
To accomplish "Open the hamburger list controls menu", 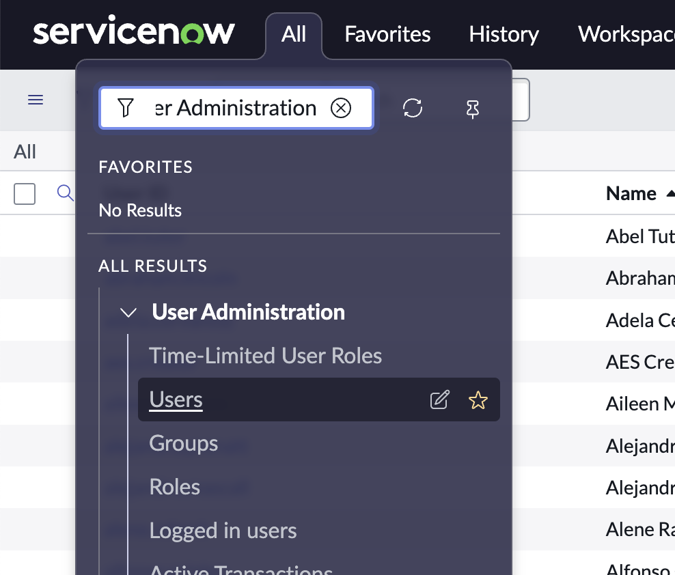I will tap(36, 100).
